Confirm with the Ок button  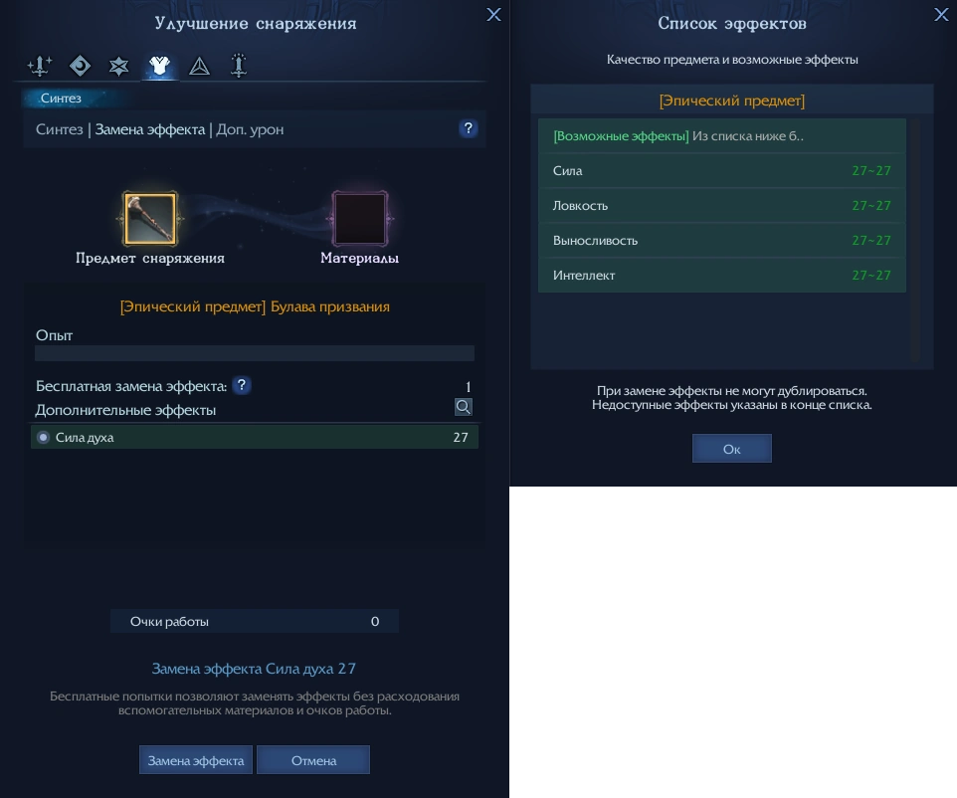click(x=732, y=449)
